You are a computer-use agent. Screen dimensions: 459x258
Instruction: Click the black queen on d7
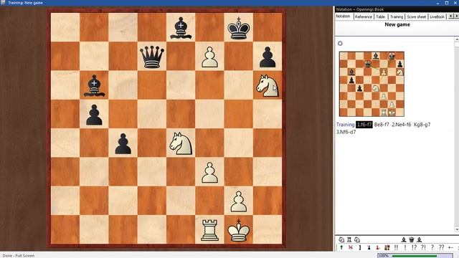point(151,57)
